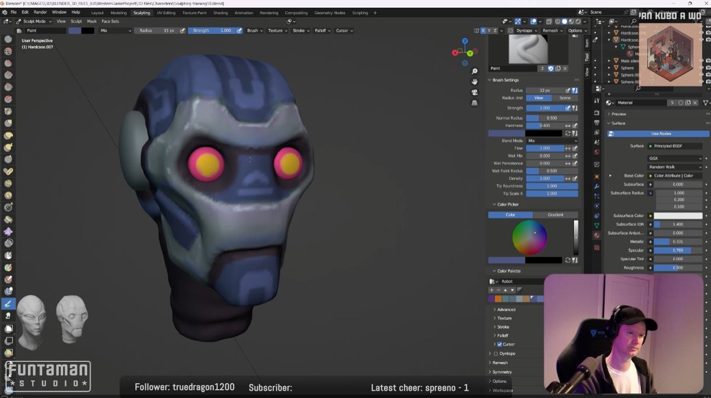
Task: Select the Paint brush tool in toolbar
Action: click(x=8, y=303)
